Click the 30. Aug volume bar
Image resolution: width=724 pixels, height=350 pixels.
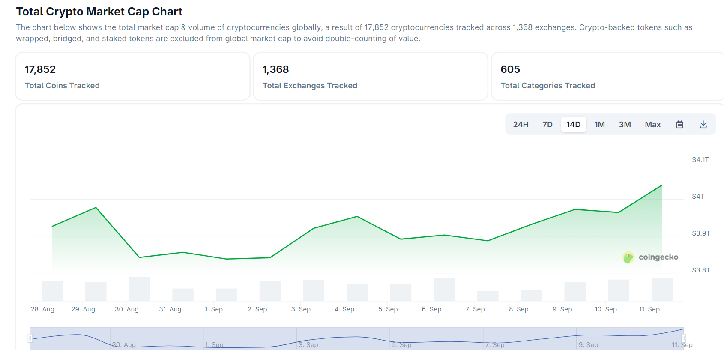[x=139, y=289]
